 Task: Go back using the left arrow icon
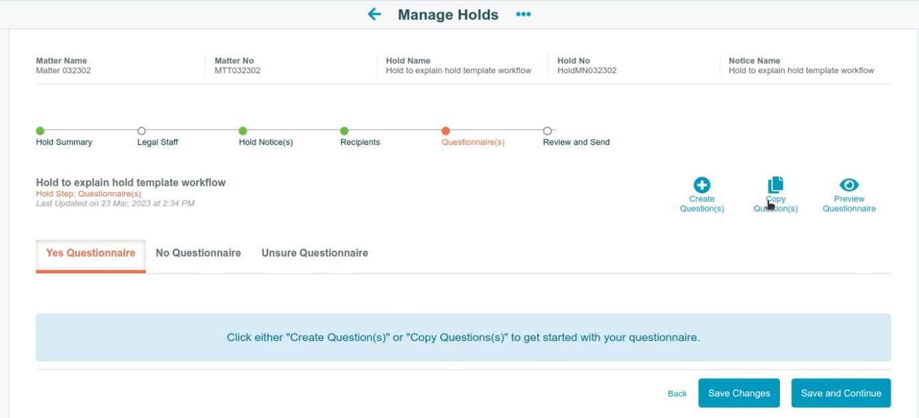click(x=375, y=14)
